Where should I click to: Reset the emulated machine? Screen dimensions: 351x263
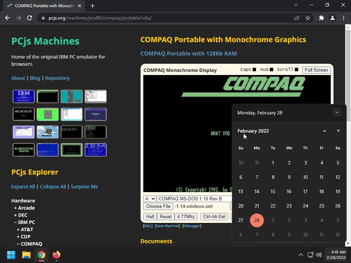(166, 216)
